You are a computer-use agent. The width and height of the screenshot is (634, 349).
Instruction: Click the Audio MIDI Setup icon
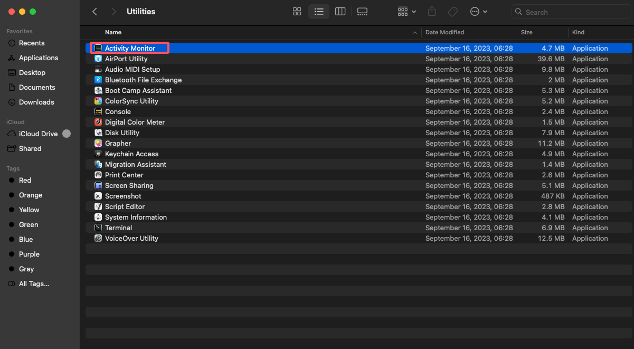point(98,69)
